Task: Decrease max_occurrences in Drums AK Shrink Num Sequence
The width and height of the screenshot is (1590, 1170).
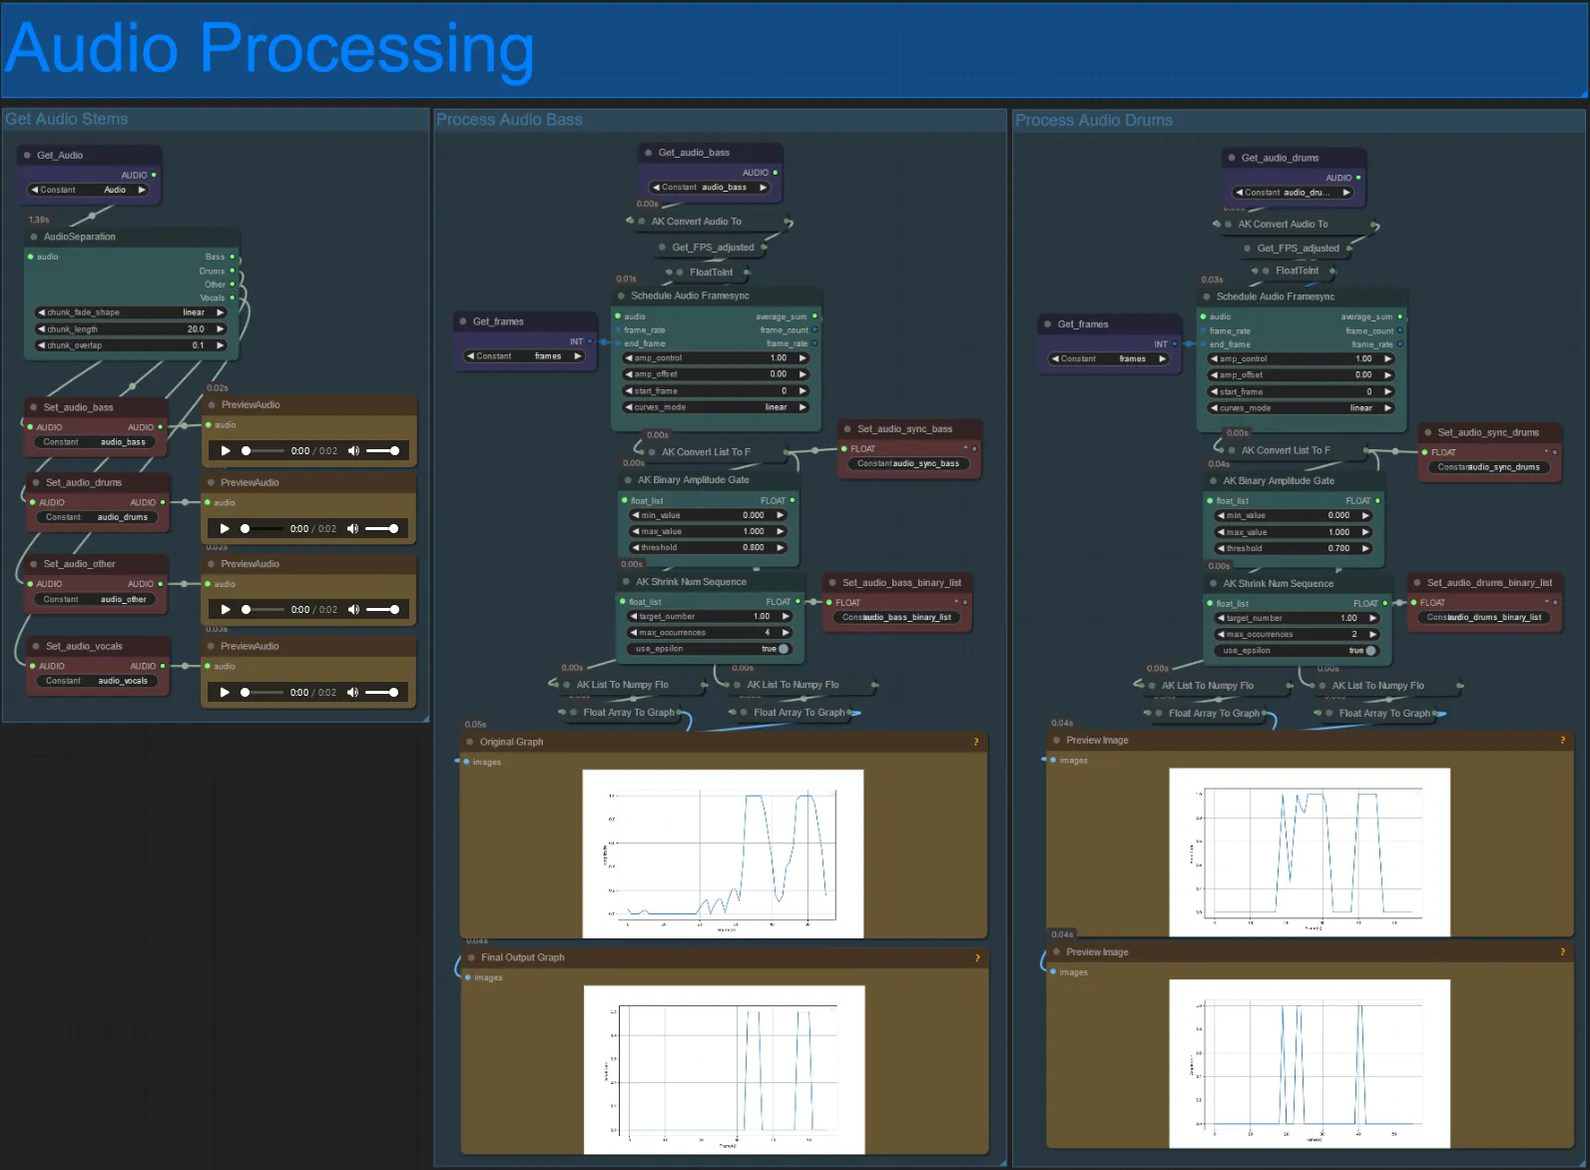Action: [1220, 635]
